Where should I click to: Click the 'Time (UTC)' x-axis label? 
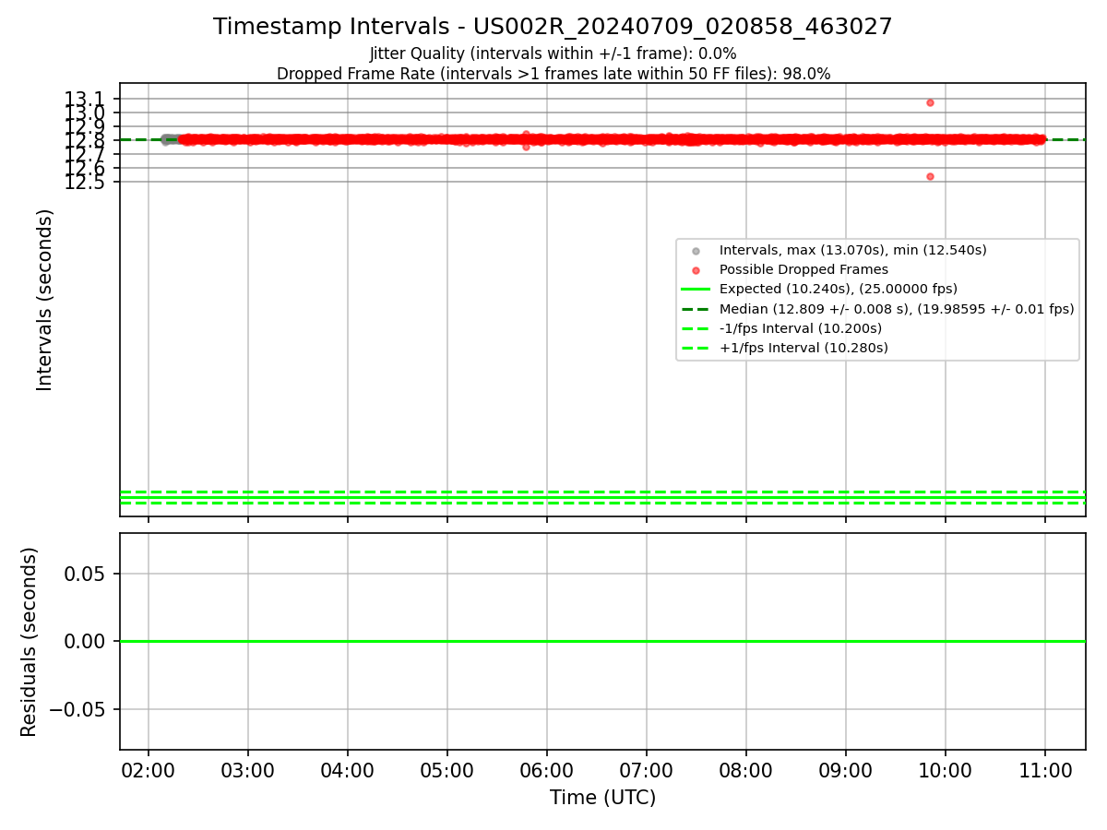point(602,798)
